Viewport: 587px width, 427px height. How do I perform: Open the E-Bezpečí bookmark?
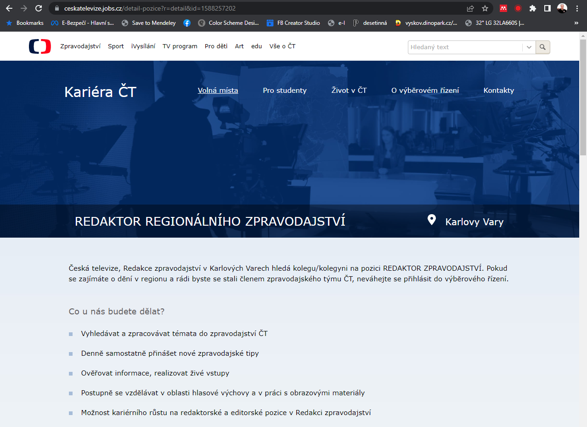point(83,23)
